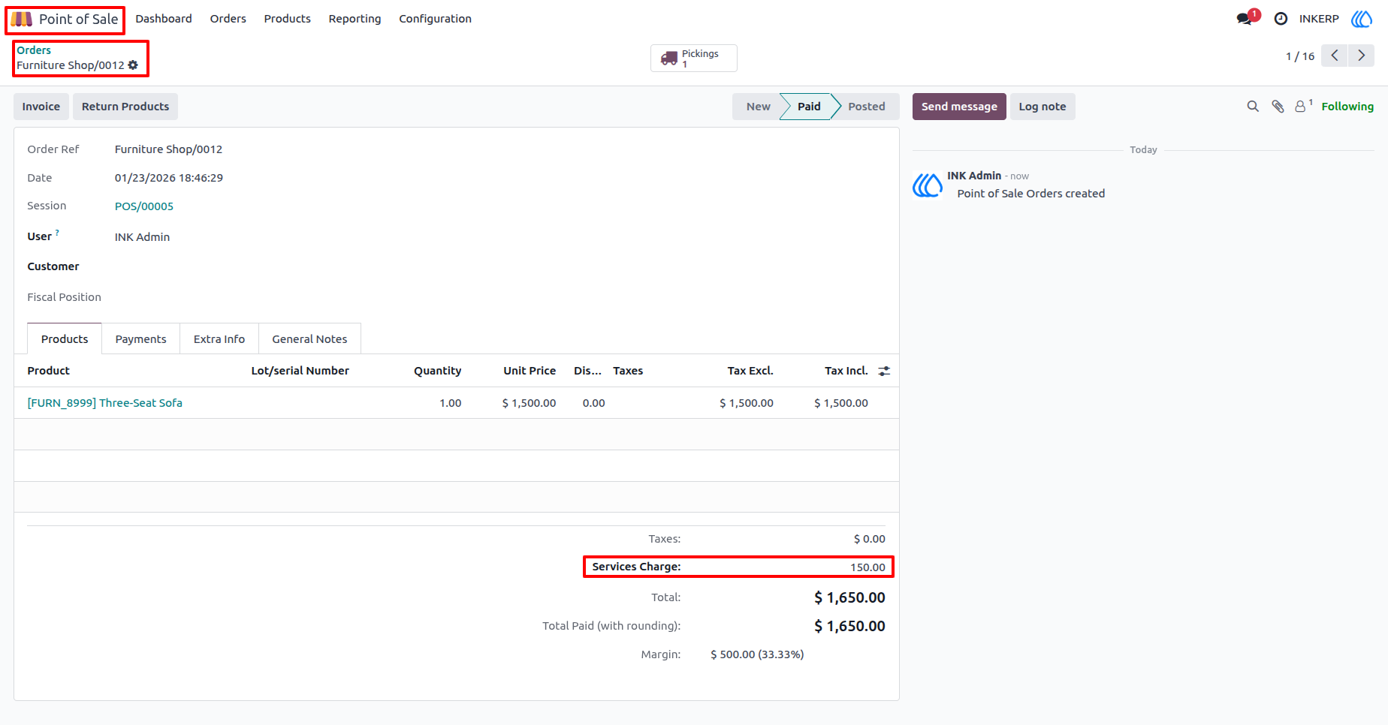Attach files with the paperclip icon
Image resolution: width=1388 pixels, height=725 pixels.
pyautogui.click(x=1278, y=107)
